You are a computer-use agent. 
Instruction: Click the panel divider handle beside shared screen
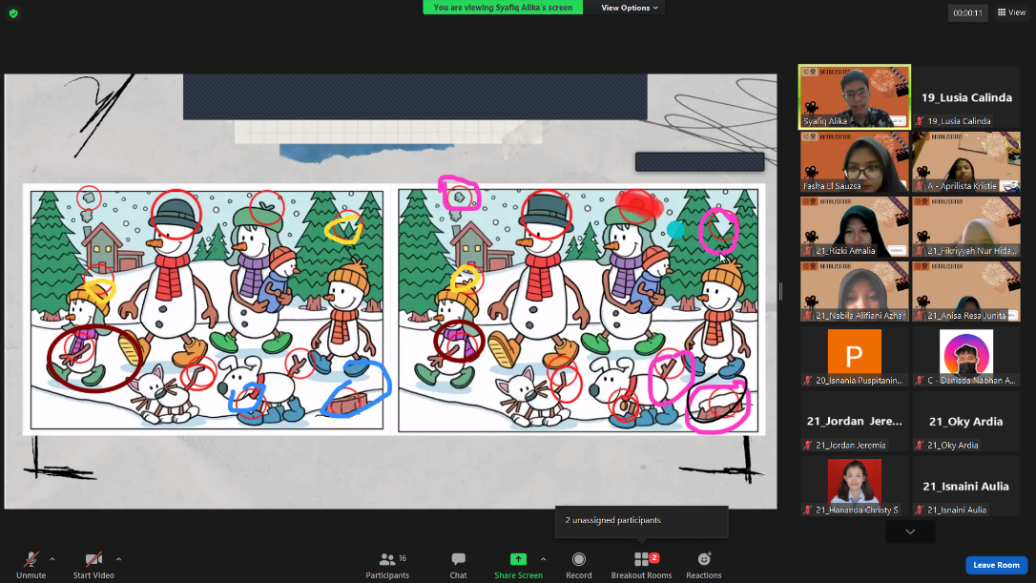pos(780,291)
